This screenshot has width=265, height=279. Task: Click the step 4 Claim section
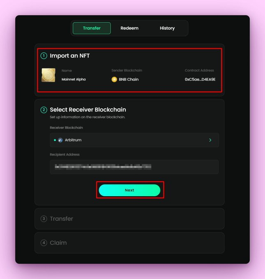pyautogui.click(x=129, y=243)
